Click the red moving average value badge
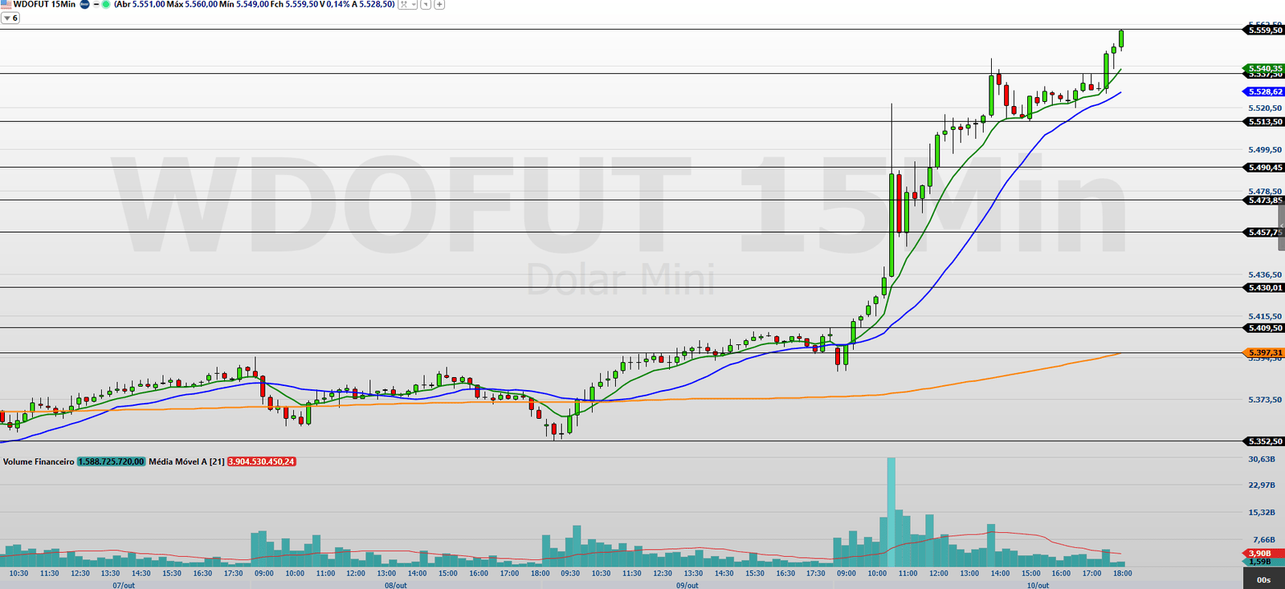This screenshot has width=1285, height=589. pyautogui.click(x=262, y=461)
